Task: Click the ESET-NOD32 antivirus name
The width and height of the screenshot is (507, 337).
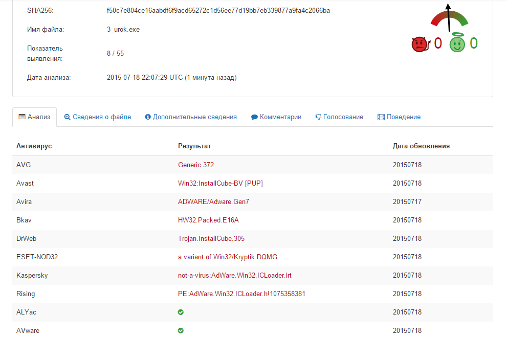Action: click(x=37, y=257)
